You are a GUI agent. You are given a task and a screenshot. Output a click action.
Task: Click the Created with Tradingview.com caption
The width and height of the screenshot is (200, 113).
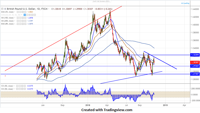[107, 110]
